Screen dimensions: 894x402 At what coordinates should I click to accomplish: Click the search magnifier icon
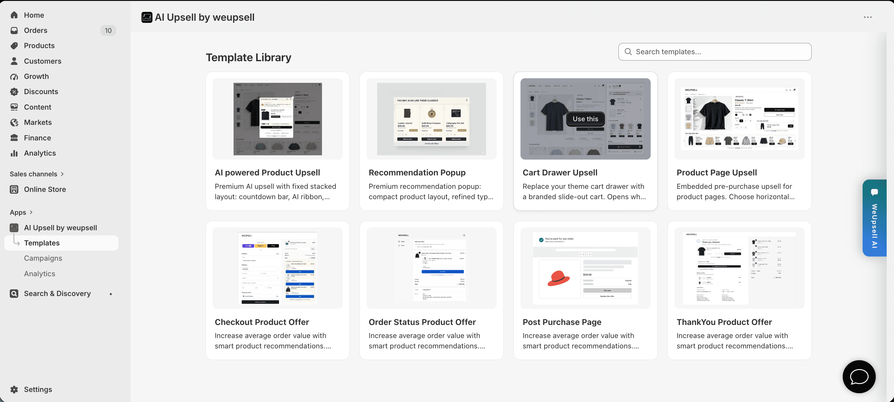pos(628,52)
